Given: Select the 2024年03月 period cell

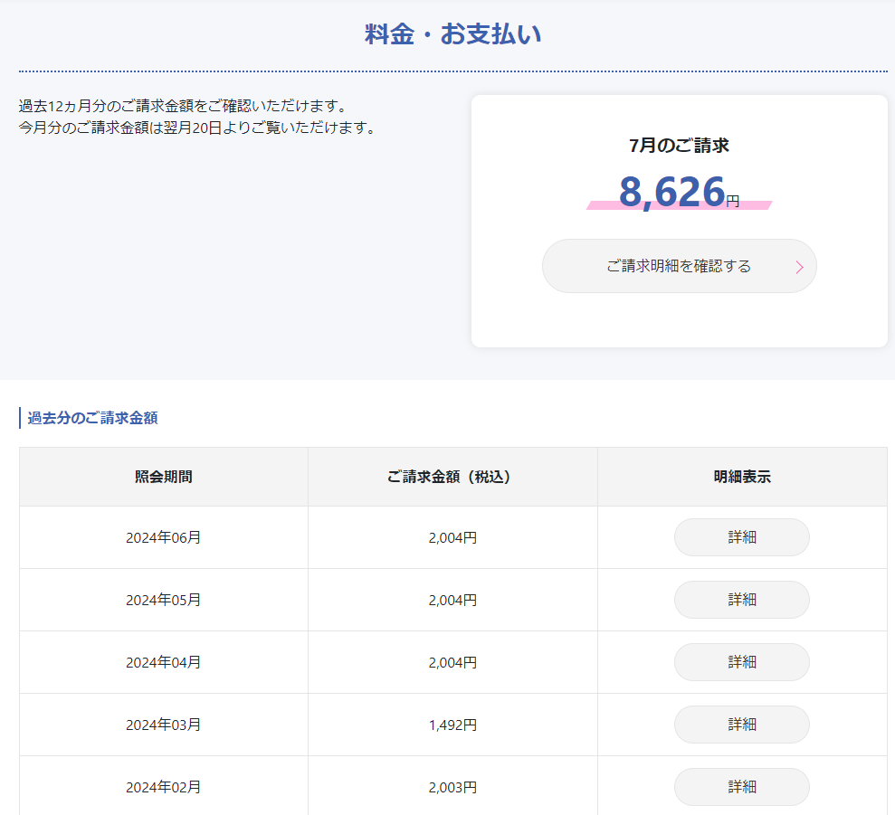Looking at the screenshot, I should click(x=164, y=725).
